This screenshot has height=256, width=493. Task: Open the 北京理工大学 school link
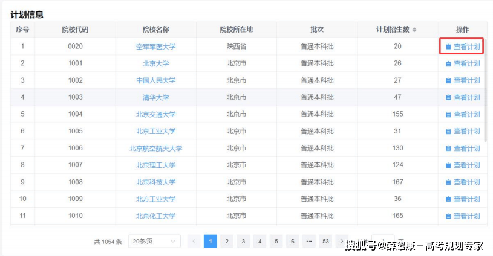(x=156, y=165)
